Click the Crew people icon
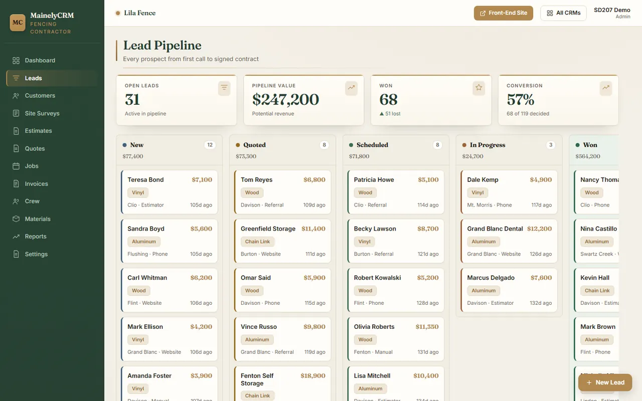The height and width of the screenshot is (401, 642). pos(16,201)
